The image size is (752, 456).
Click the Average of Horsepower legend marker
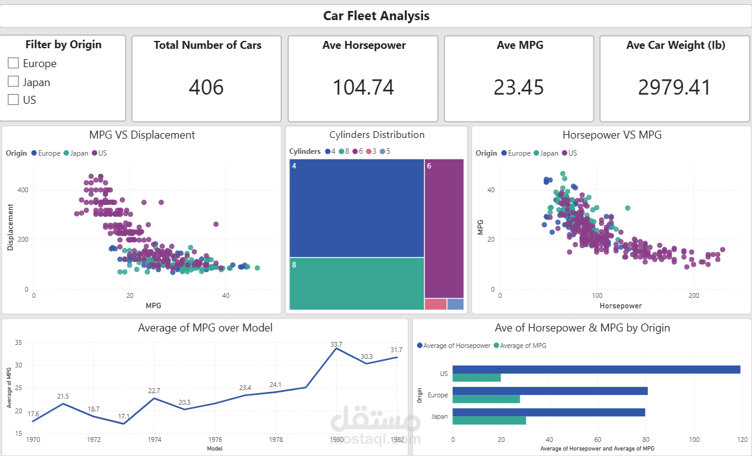[x=420, y=346]
